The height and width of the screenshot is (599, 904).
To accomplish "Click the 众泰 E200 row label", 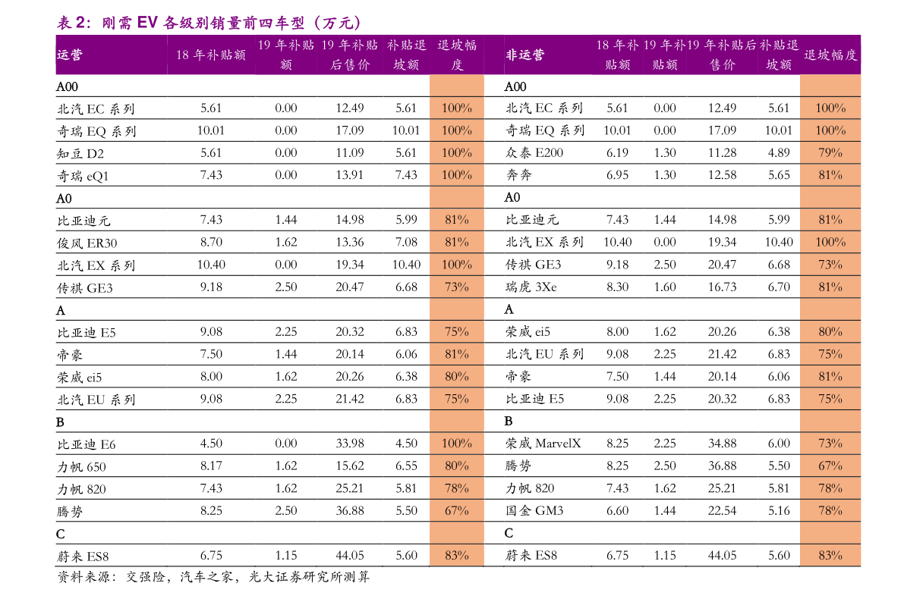I will click(534, 152).
